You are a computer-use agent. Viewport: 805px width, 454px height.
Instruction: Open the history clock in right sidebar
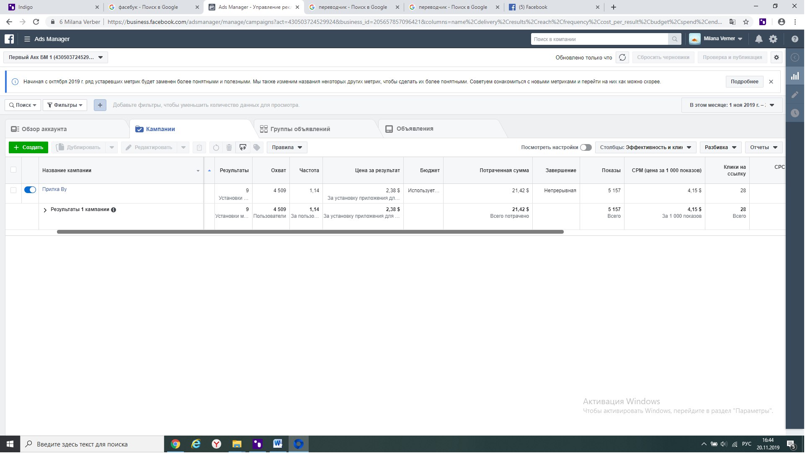click(795, 113)
